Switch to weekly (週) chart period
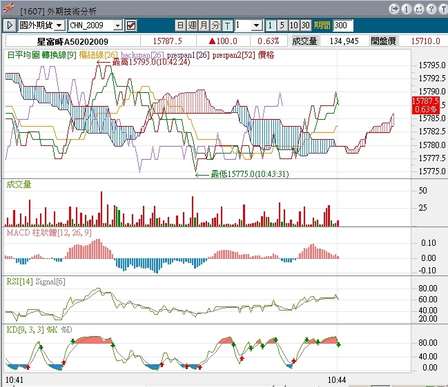This screenshot has height=387, width=448. (192, 25)
